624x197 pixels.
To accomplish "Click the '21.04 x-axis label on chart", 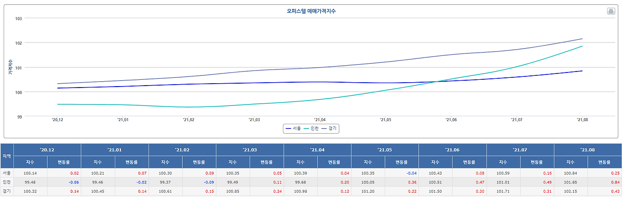I will (320, 120).
